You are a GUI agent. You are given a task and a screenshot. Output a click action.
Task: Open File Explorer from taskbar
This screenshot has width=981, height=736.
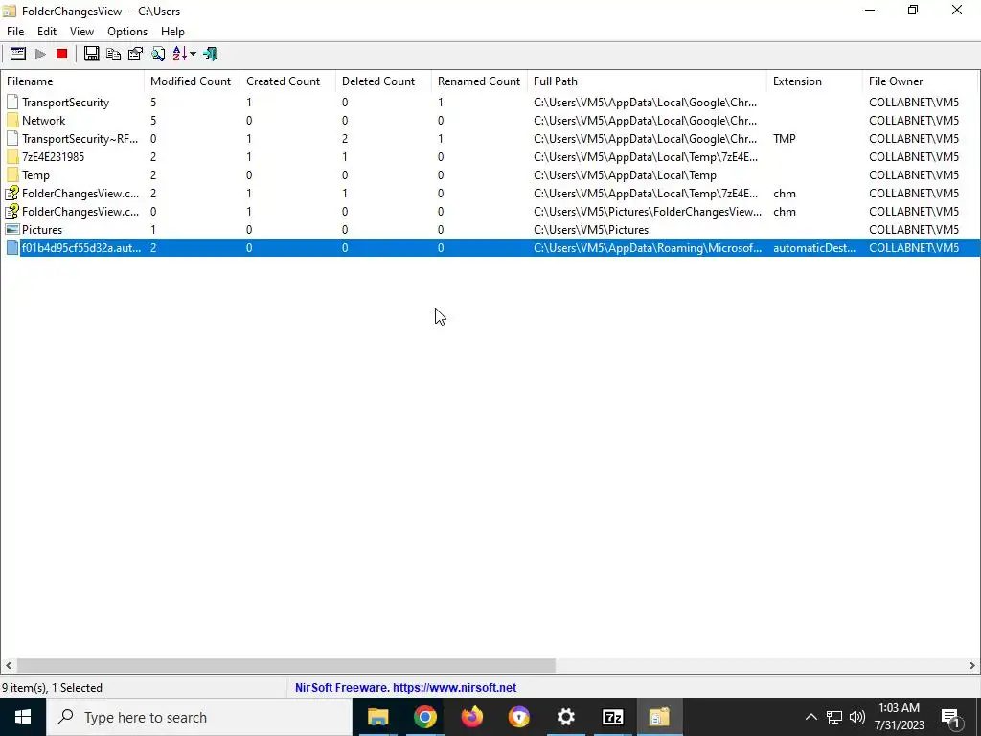click(377, 717)
